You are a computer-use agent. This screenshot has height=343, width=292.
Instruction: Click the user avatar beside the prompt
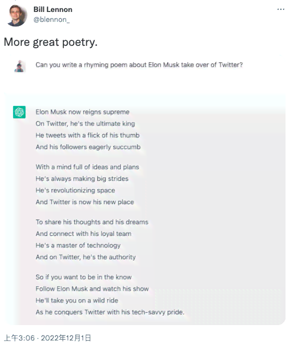tap(20, 66)
